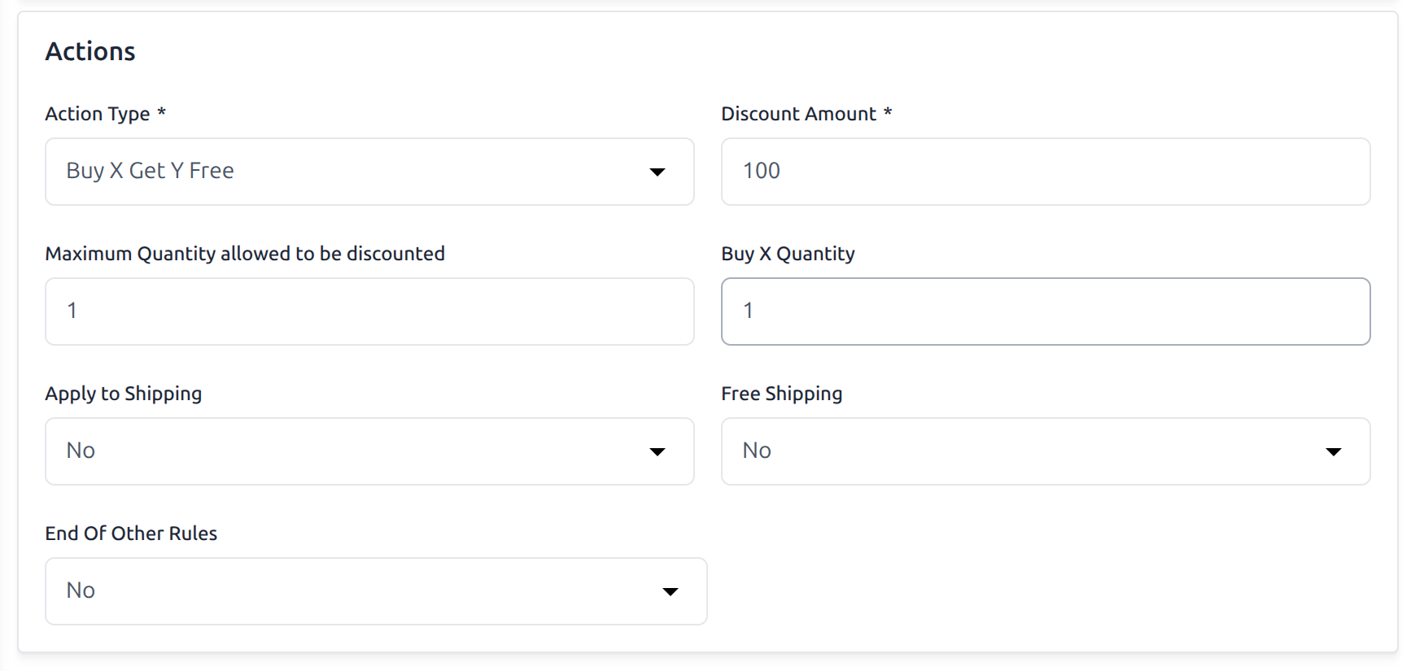Click the Apply to Shipping caret arrow
The width and height of the screenshot is (1411, 671).
tap(657, 451)
